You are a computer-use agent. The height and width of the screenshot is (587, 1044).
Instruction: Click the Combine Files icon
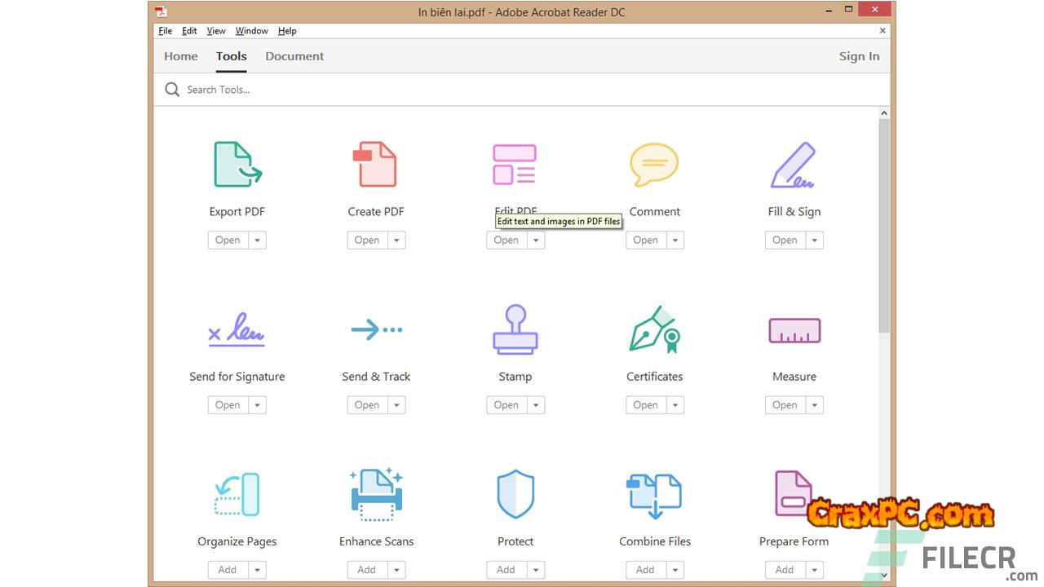654,494
